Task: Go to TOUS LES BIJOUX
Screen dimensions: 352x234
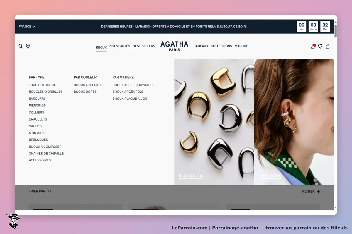Action: pyautogui.click(x=42, y=85)
